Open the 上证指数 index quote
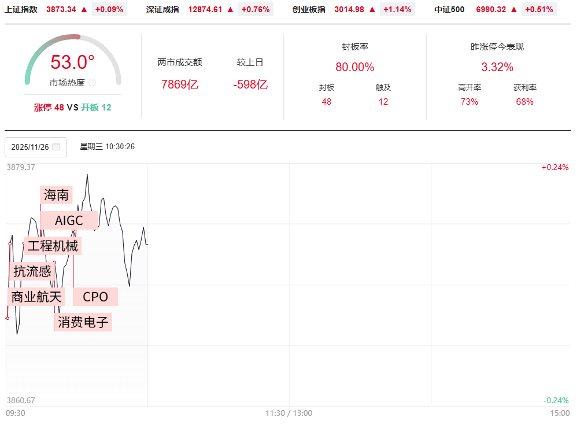Image resolution: width=580 pixels, height=424 pixels. (21, 9)
